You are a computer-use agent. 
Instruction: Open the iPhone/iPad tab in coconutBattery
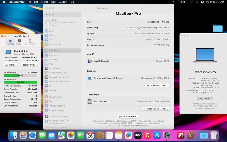click(30, 42)
